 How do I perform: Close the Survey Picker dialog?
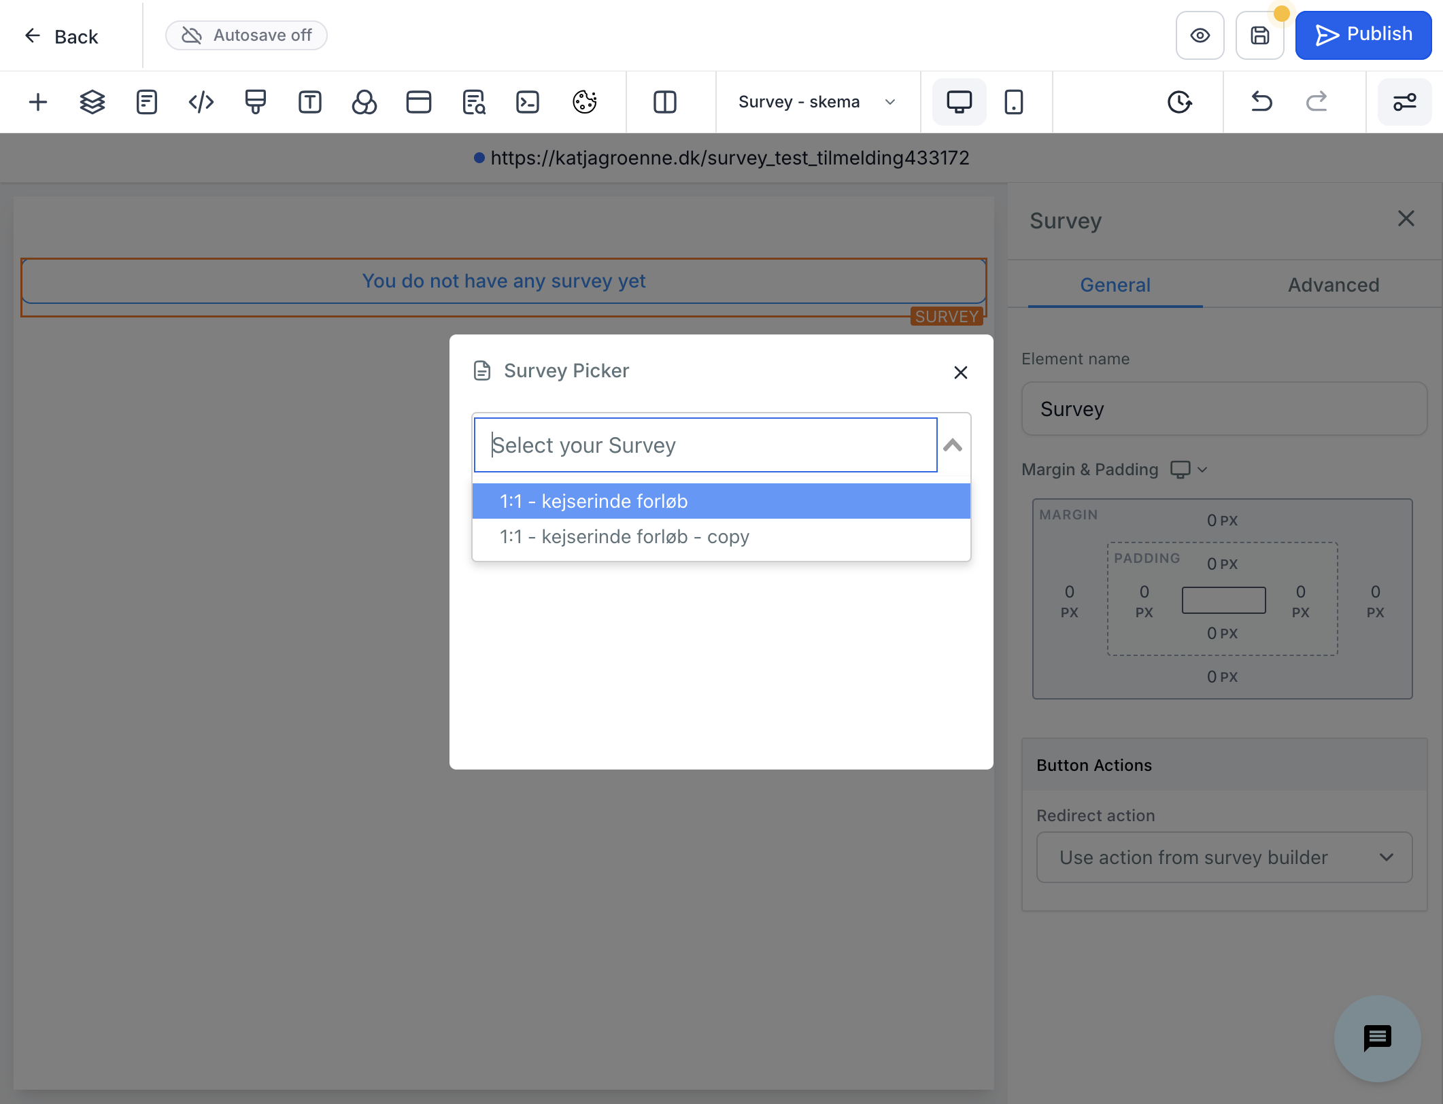(x=960, y=373)
